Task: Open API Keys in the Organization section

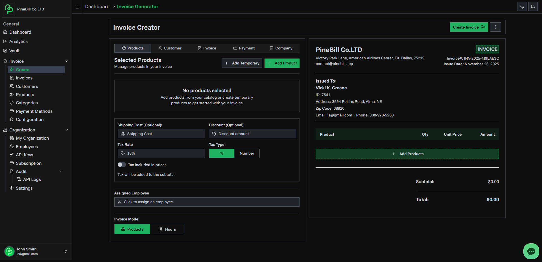Action: [24, 155]
